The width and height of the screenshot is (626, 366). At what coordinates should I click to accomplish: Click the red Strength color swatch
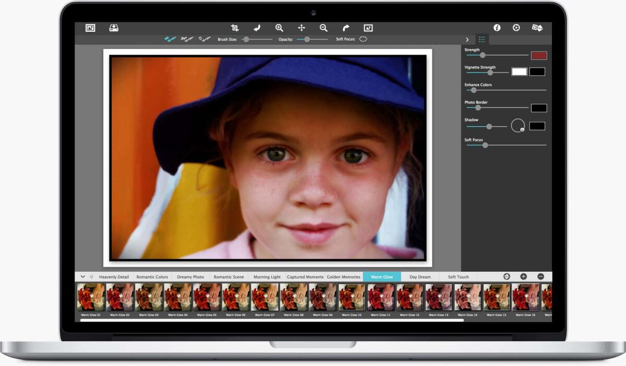[x=538, y=55]
